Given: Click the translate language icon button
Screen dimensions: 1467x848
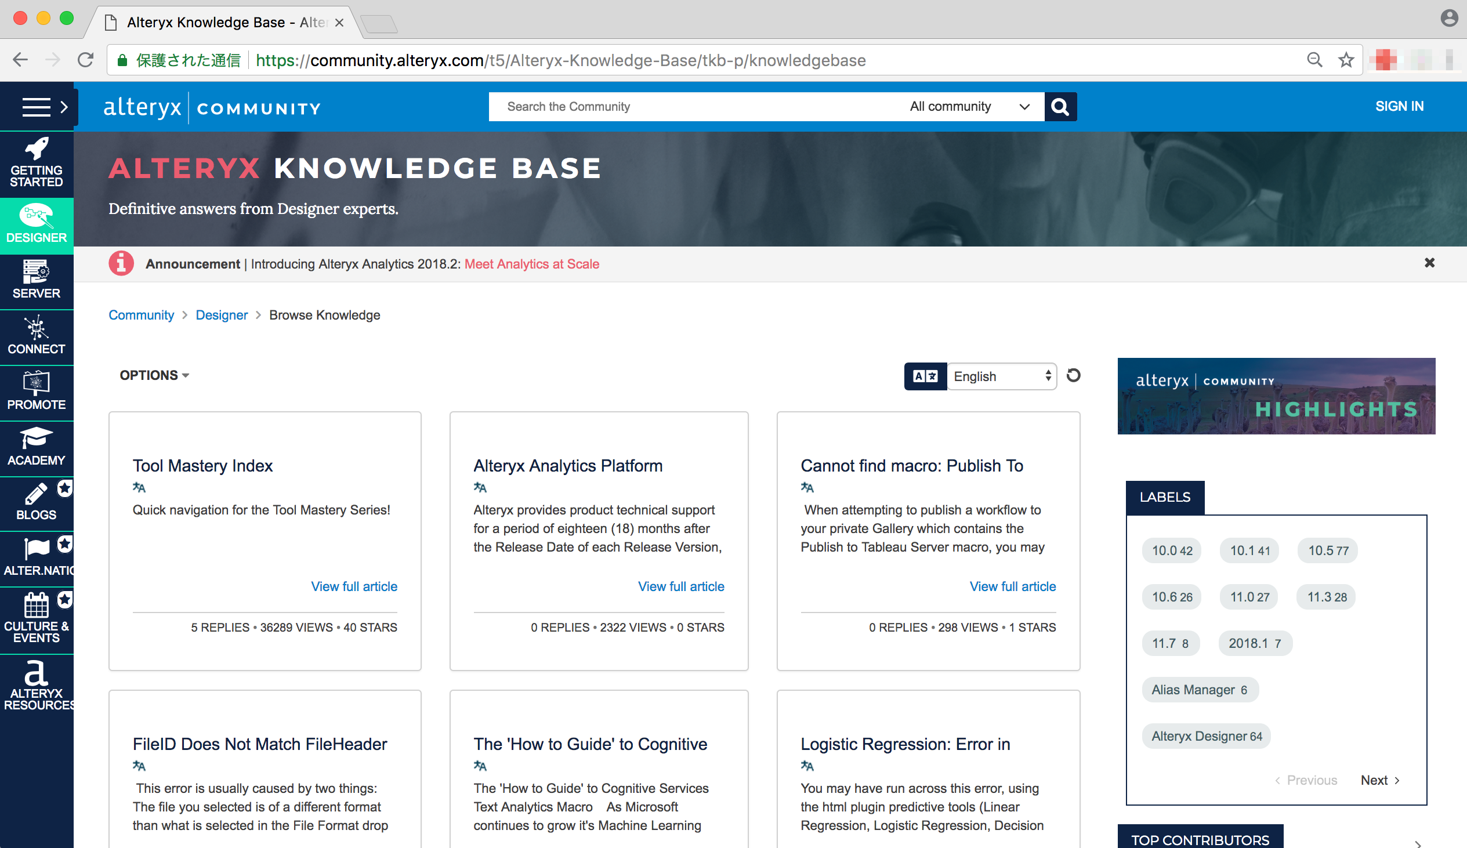Looking at the screenshot, I should tap(925, 376).
